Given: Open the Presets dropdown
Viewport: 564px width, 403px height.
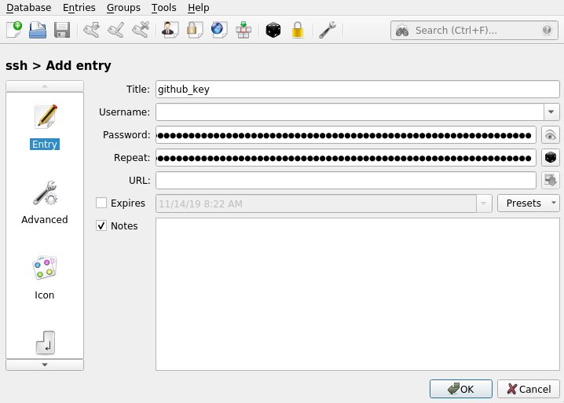Looking at the screenshot, I should 529,203.
